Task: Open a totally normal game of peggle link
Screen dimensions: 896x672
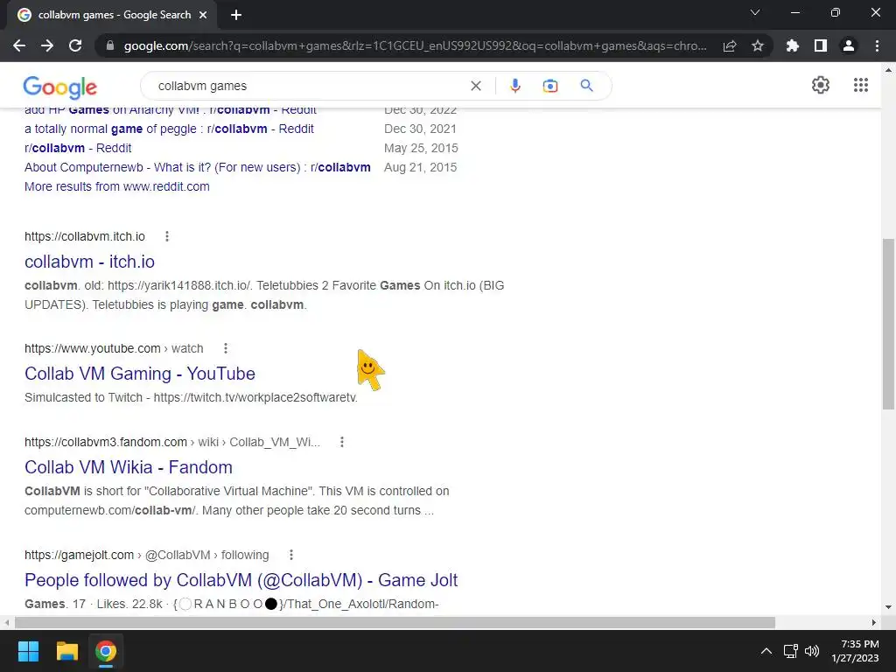Action: (x=169, y=129)
